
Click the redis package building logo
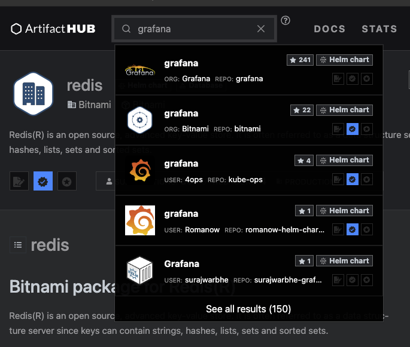[x=34, y=94]
